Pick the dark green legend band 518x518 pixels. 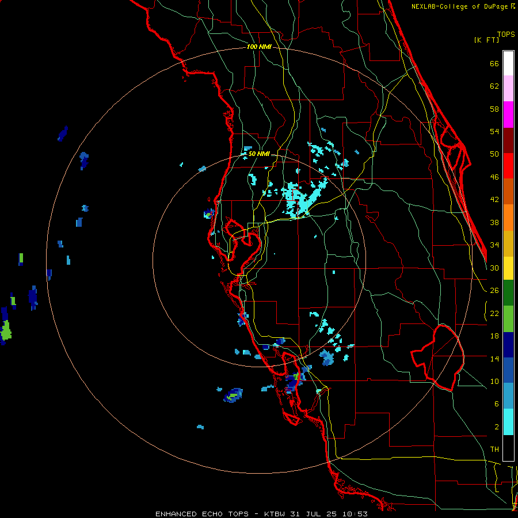click(x=508, y=293)
